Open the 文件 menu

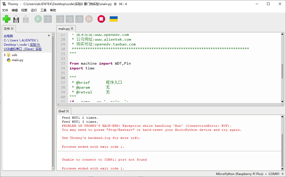pyautogui.click(x=5, y=10)
